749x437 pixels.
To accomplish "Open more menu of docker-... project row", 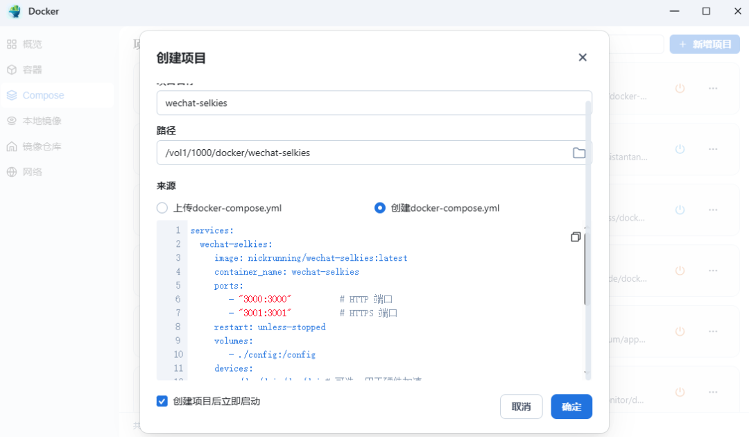I will click(713, 88).
